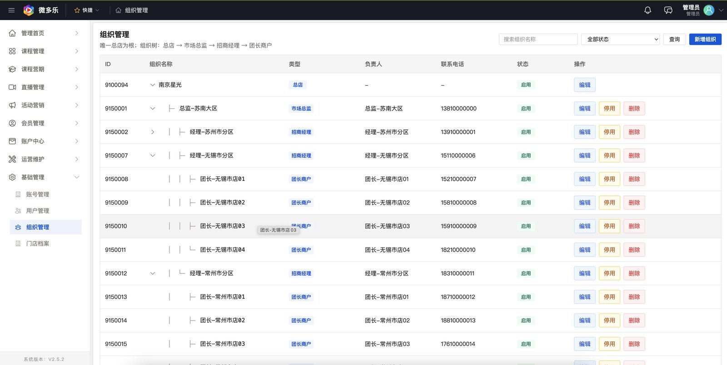Click the 运营维护 tools icon

[12, 159]
